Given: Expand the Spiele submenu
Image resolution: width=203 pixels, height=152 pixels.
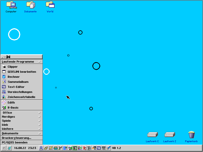Looking at the screenshot, I should (22, 121).
